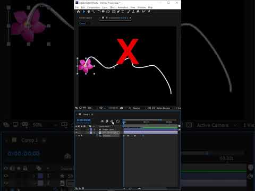Switch to the Render Queue tab
Image resolution: width=255 pixels, height=191 pixels.
point(86,18)
